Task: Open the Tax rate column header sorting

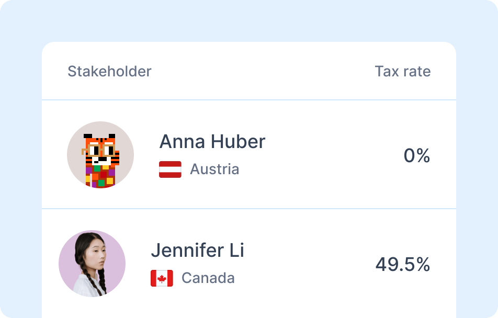Action: click(x=403, y=71)
